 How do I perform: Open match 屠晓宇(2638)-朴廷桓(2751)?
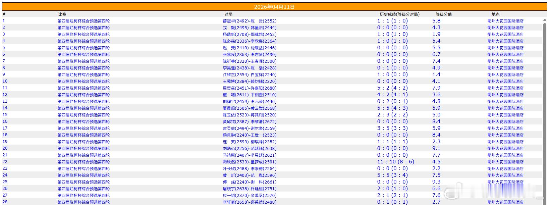point(250,189)
